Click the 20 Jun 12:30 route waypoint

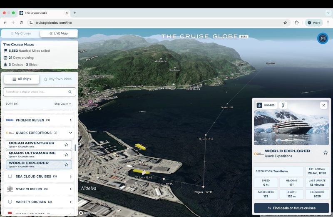(x=203, y=187)
